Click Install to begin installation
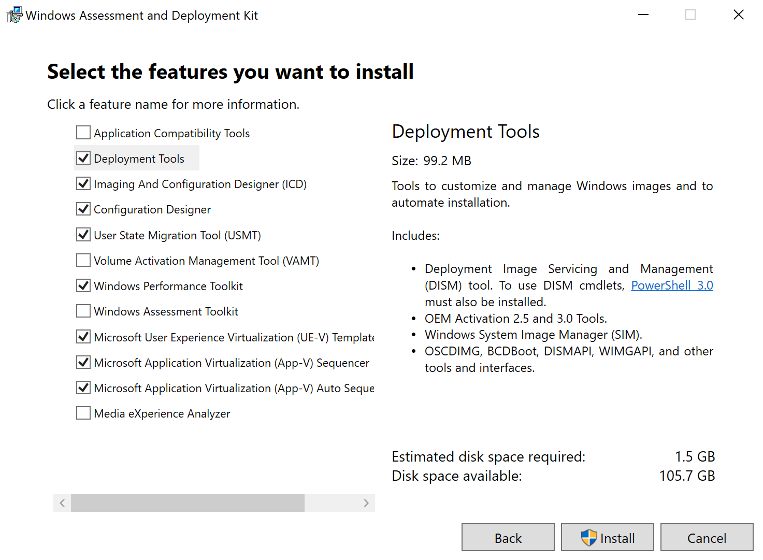The width and height of the screenshot is (763, 560). (x=607, y=537)
